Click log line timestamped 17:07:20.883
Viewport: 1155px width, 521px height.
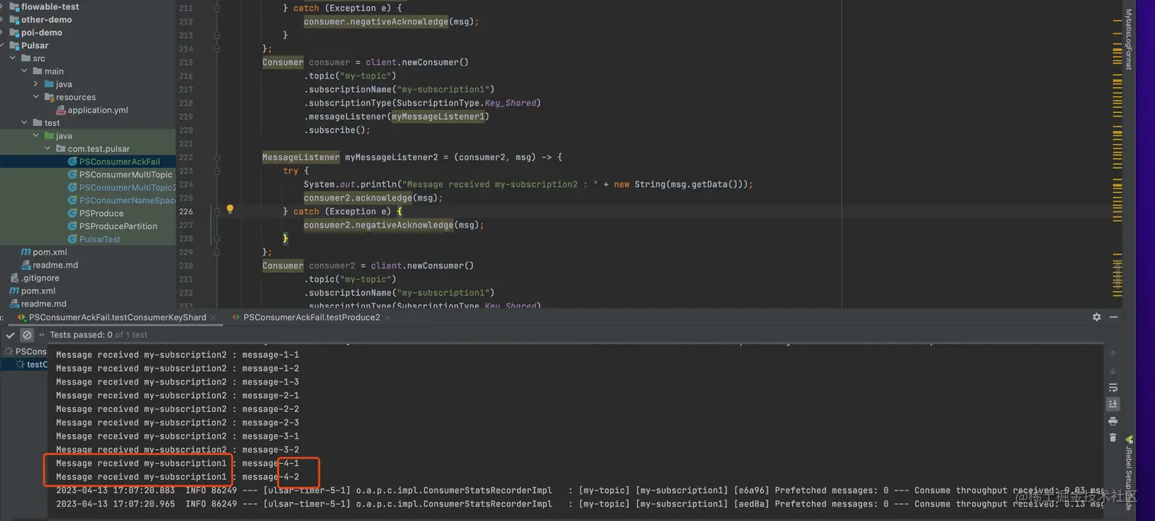pyautogui.click(x=580, y=490)
